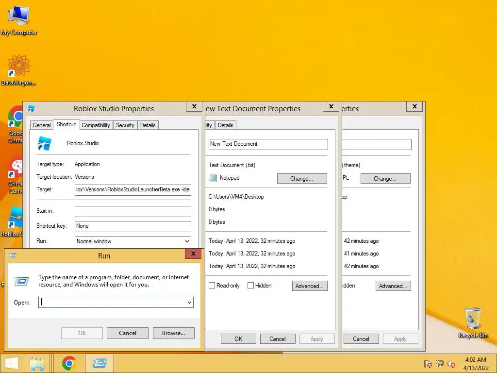This screenshot has width=497, height=373.
Task: Click the Run dialog title bar icon
Action: [13, 255]
